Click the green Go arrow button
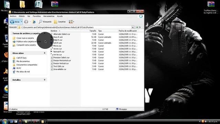220x124 pixels. click(x=137, y=27)
